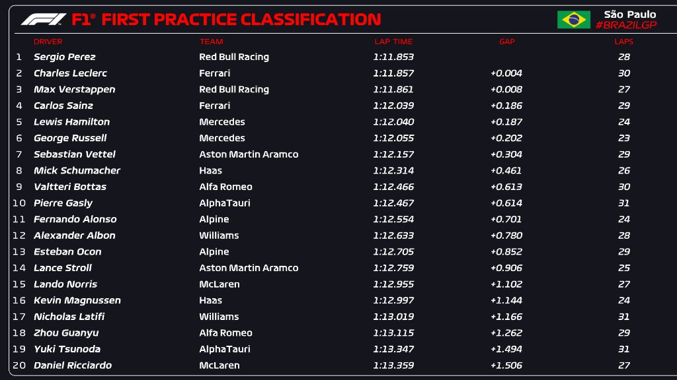Click driver name Sergio Perez

(65, 57)
